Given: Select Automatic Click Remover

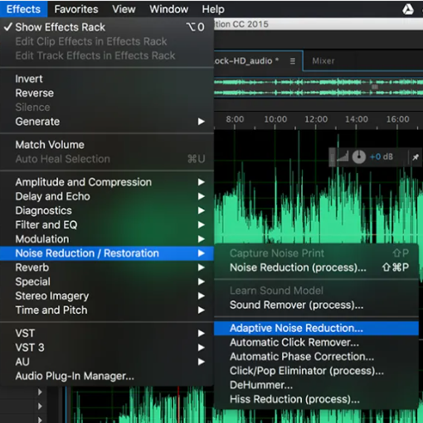Looking at the screenshot, I should pyautogui.click(x=316, y=343).
